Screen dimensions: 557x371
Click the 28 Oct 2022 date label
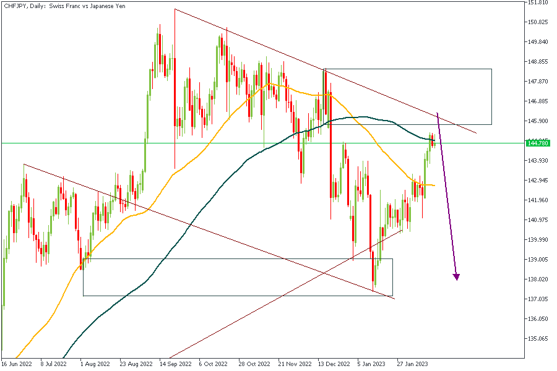tap(254, 364)
